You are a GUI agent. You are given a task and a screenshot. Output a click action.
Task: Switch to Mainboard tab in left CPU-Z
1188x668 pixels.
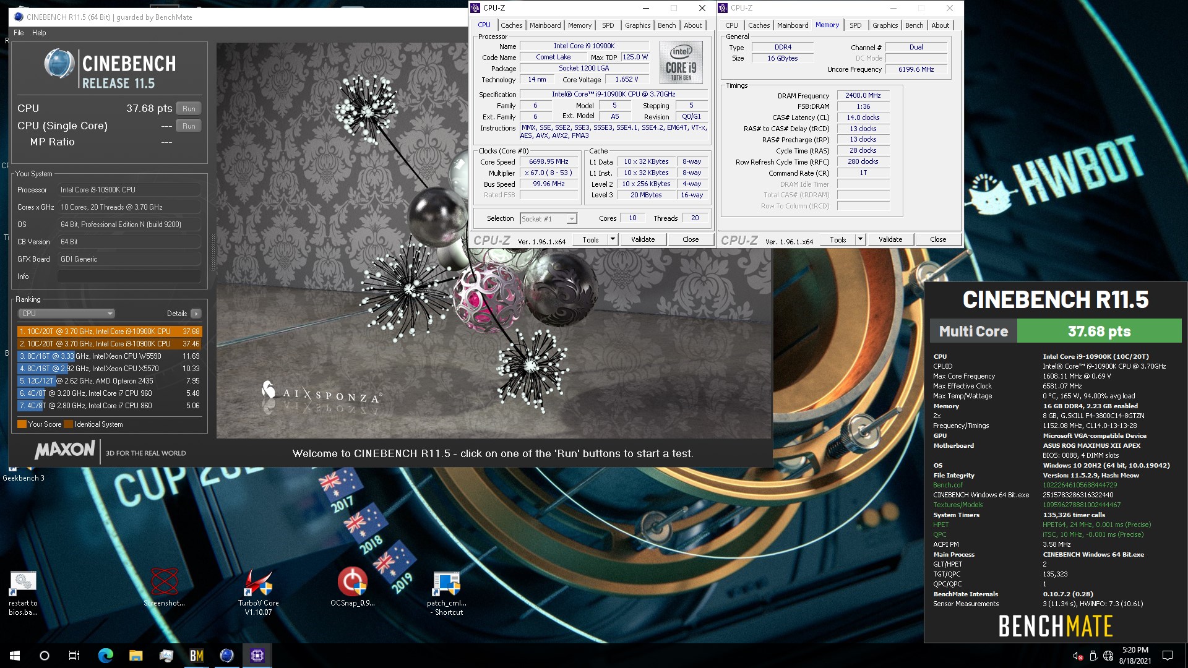click(x=545, y=25)
